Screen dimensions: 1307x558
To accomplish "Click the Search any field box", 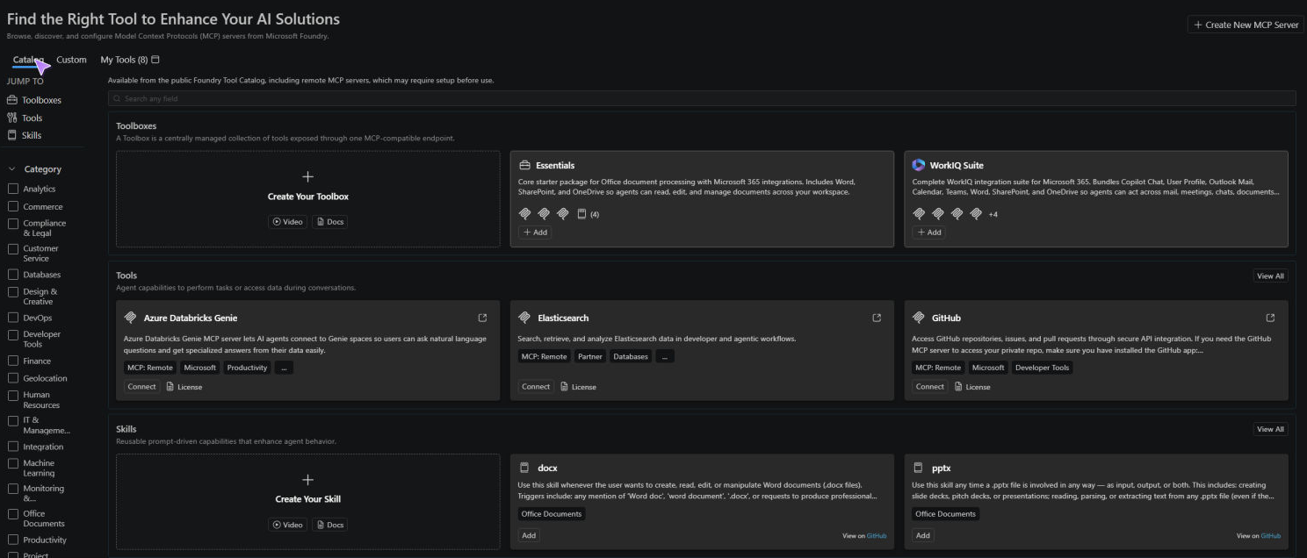I will click(702, 99).
